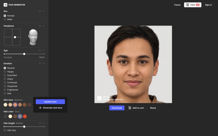Click the Share button below the photo
The height and width of the screenshot is (136, 218).
[153, 108]
